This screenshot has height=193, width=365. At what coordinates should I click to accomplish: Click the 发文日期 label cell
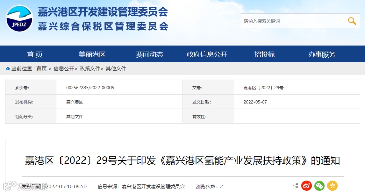pos(208,102)
